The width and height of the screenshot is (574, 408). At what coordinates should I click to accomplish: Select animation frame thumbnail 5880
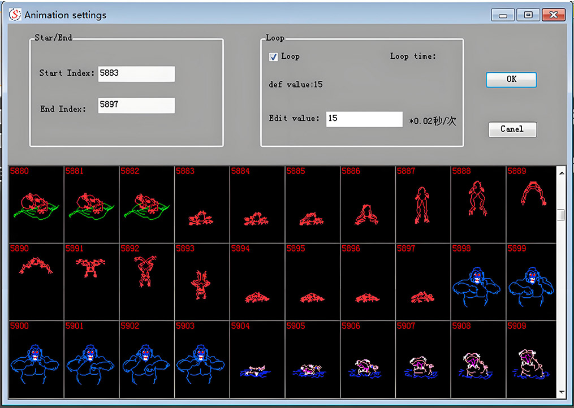[x=36, y=204]
